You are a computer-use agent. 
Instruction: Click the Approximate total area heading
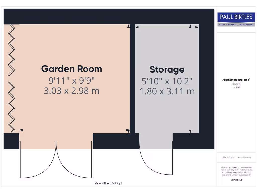(236, 80)
